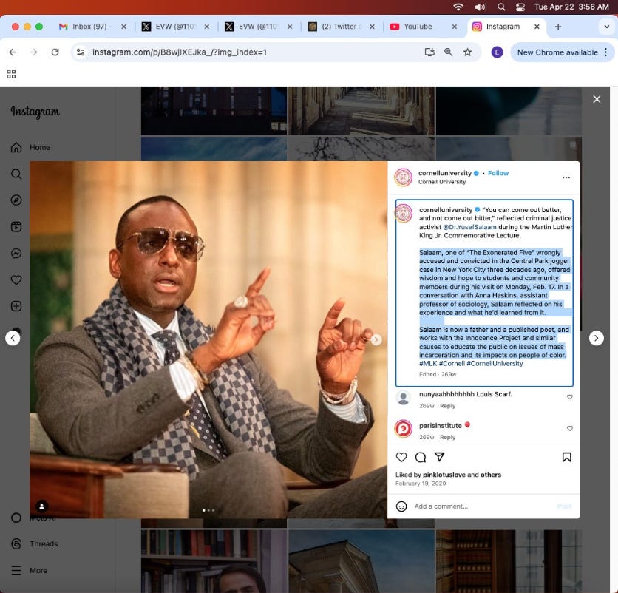Open the Meta AI circle icon
Screen dimensions: 618x593
click(16, 518)
